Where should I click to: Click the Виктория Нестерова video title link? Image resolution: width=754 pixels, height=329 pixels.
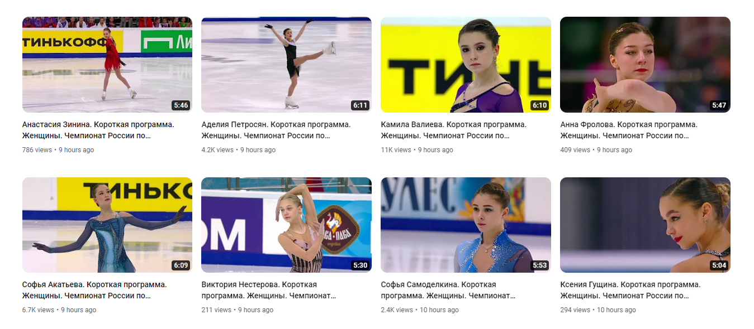pos(269,290)
